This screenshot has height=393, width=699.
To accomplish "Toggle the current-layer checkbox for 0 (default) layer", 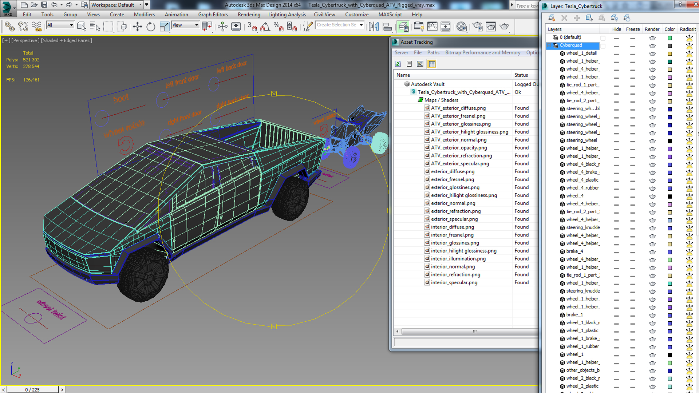I will pos(603,38).
